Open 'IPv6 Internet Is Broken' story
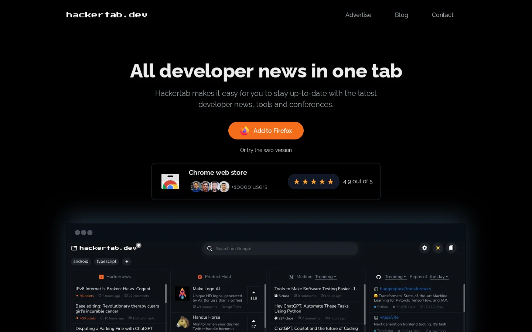This screenshot has width=532, height=332. pos(113,289)
